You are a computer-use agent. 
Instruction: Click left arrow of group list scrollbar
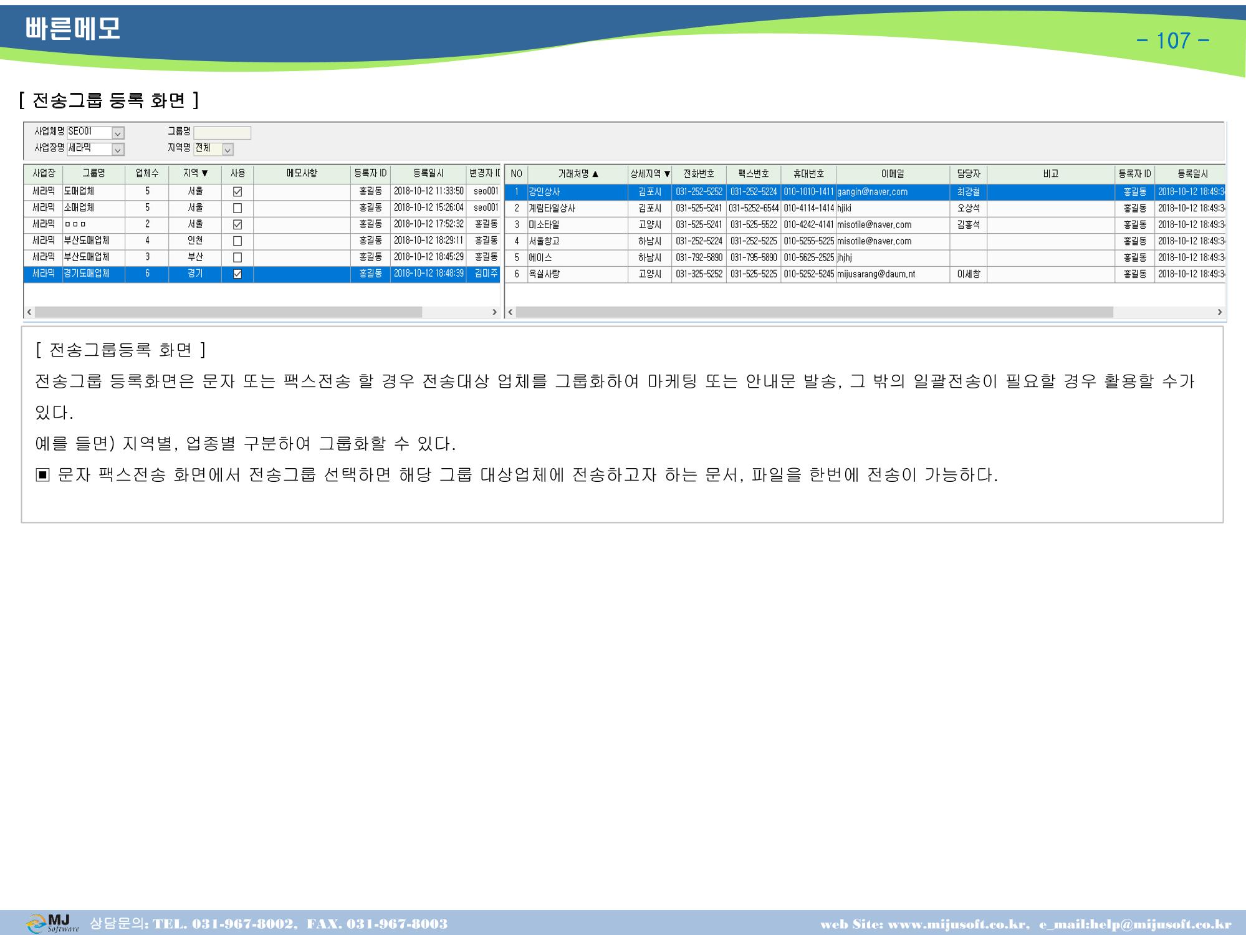pyautogui.click(x=29, y=312)
